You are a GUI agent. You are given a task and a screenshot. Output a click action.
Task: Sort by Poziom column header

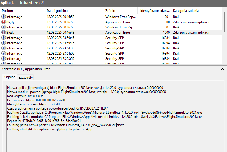tap(23, 11)
